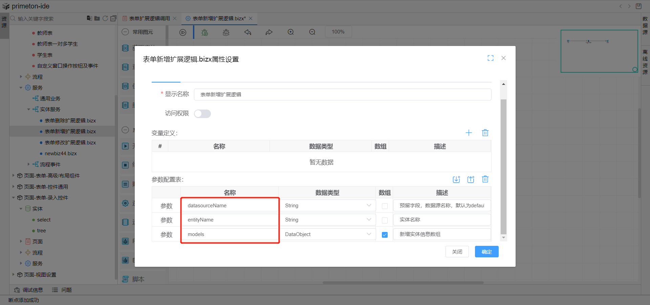650x305 pixels.
Task: Click the import parameters icon
Action: click(x=456, y=180)
